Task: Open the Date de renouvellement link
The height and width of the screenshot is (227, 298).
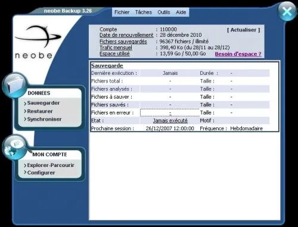Action: tap(126, 35)
